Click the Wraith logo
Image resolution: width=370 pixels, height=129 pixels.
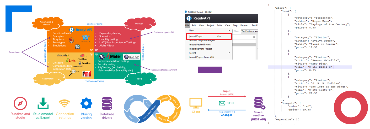click(x=86, y=39)
